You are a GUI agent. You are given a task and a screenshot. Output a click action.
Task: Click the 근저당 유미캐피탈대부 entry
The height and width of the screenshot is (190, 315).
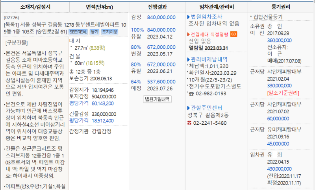pos(276,129)
